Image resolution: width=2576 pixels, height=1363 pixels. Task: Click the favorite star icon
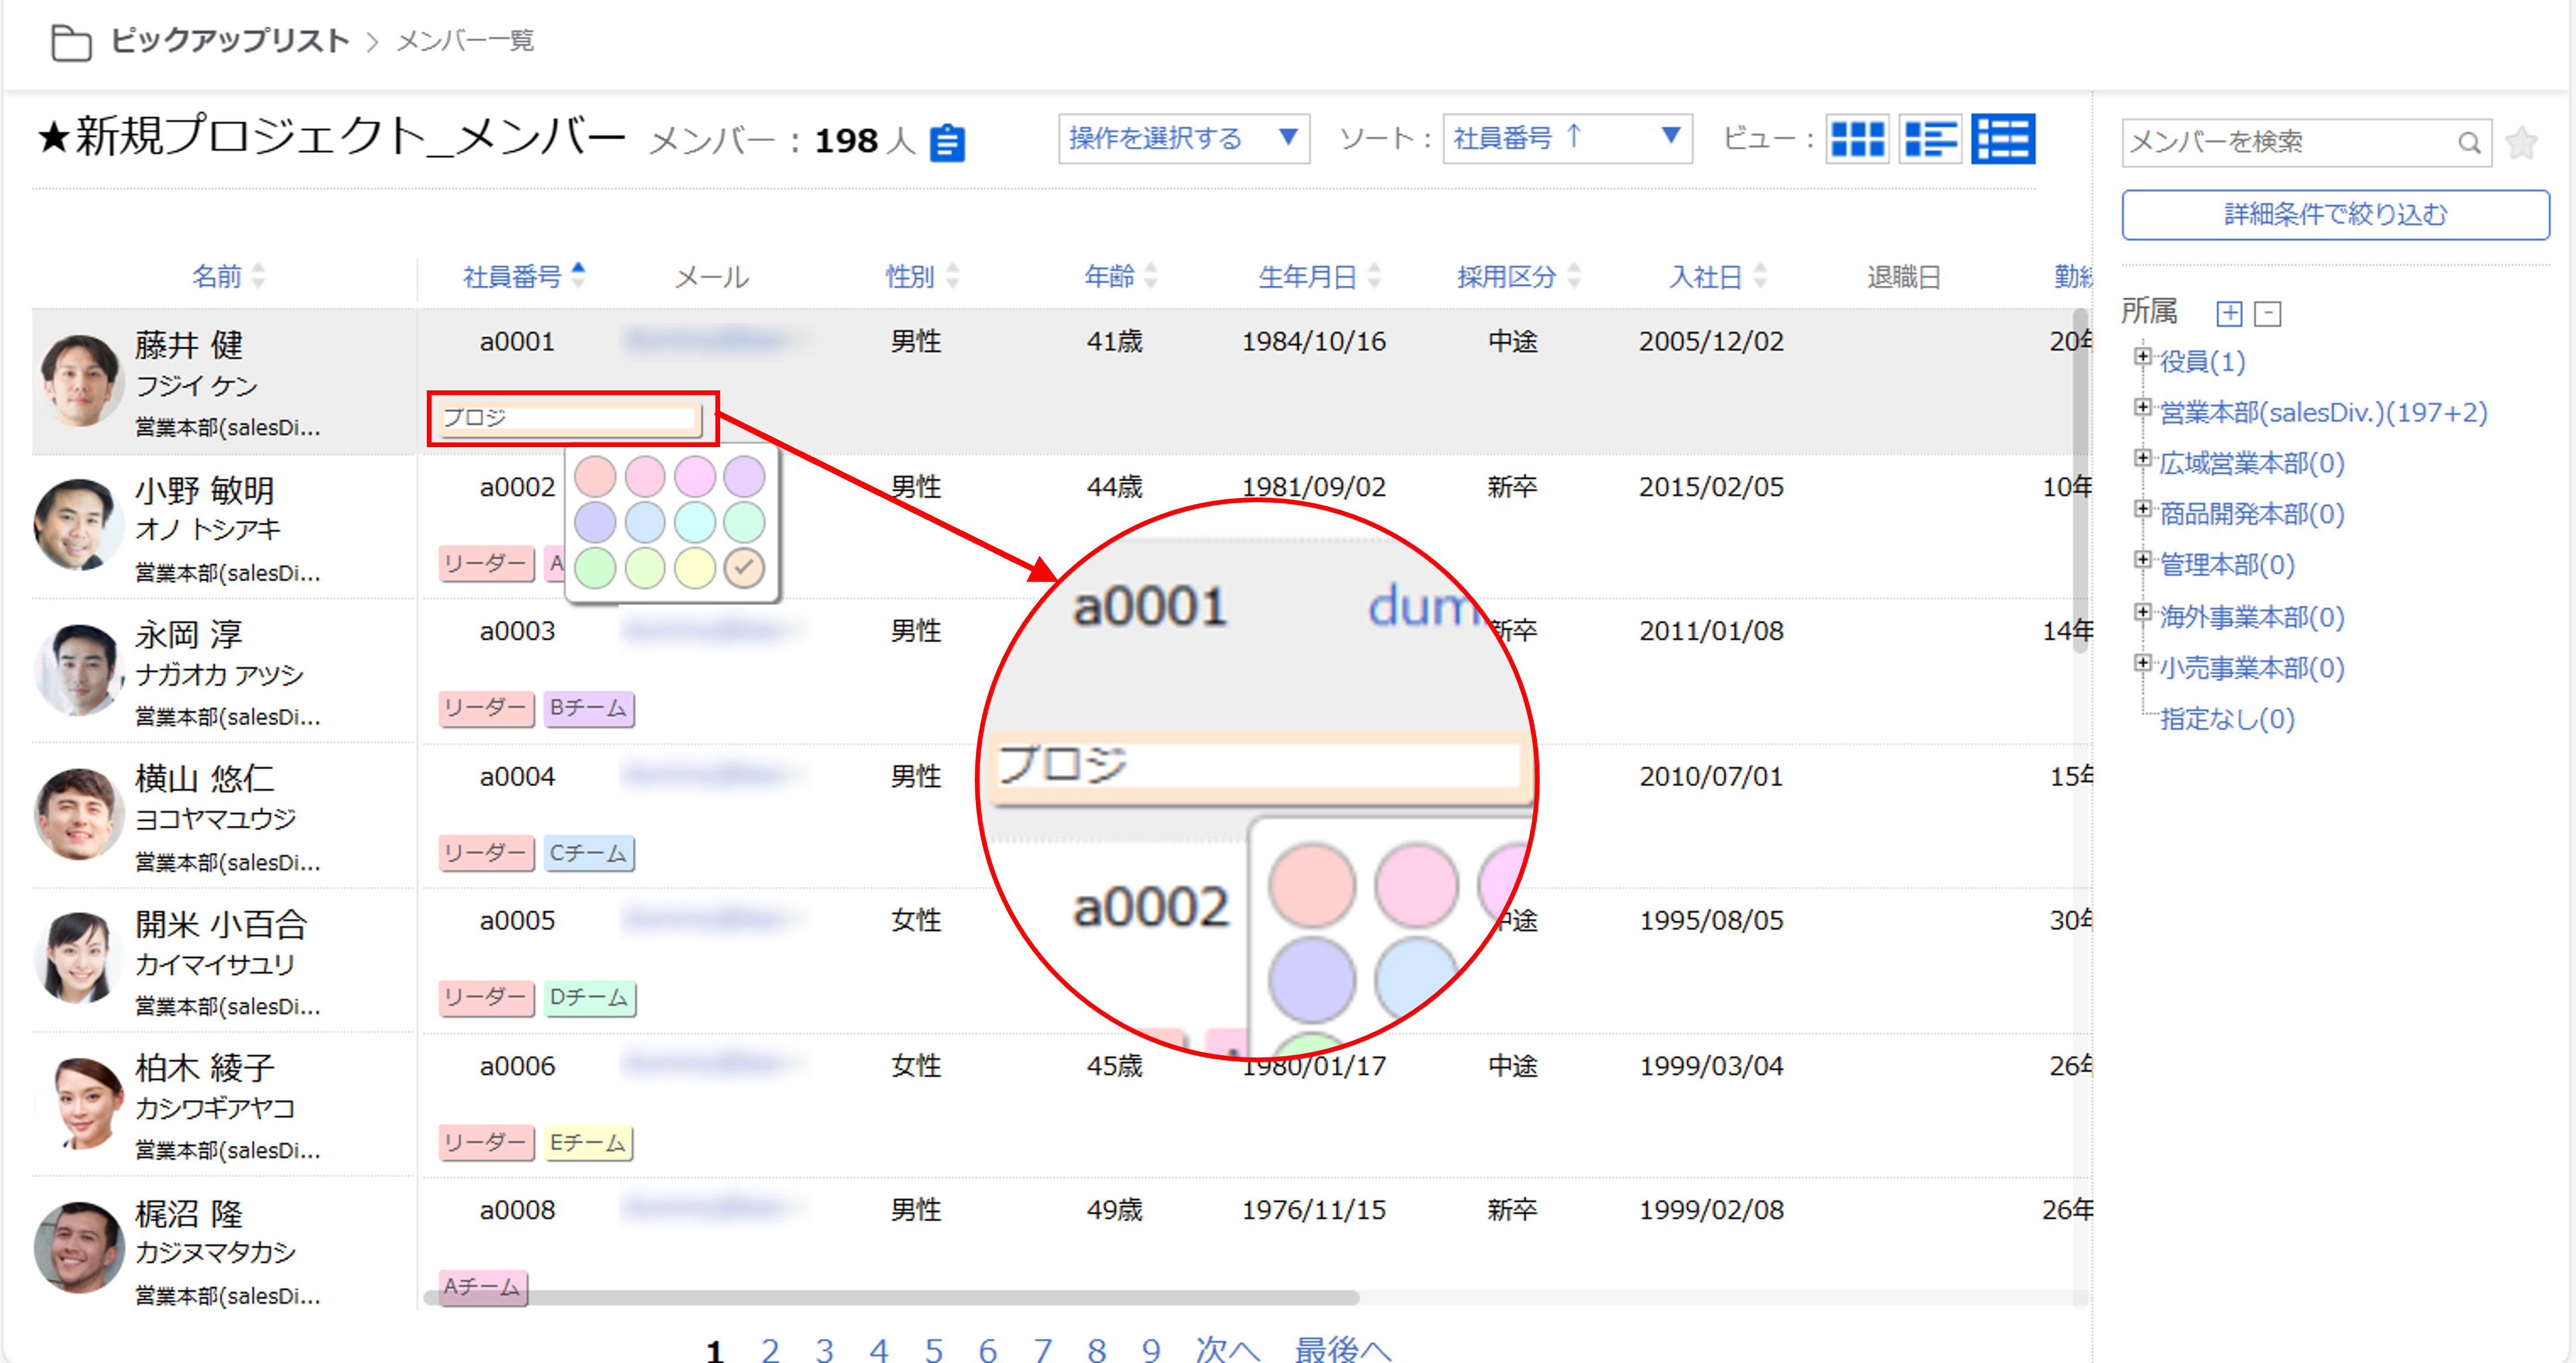(2521, 143)
